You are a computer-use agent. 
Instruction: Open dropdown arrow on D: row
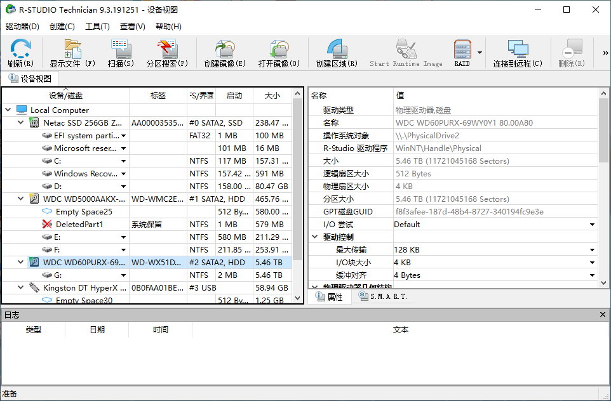(123, 187)
